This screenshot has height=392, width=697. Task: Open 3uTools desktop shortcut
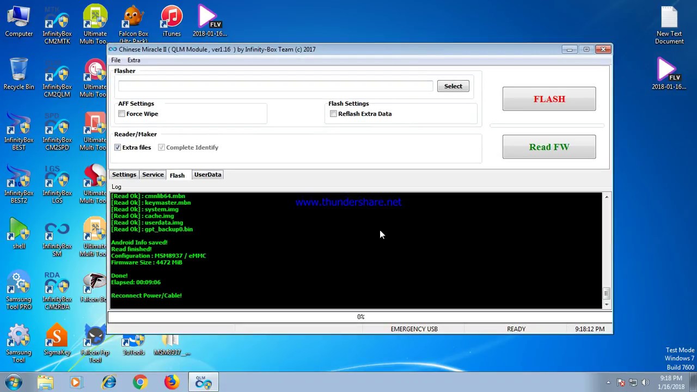tap(133, 345)
